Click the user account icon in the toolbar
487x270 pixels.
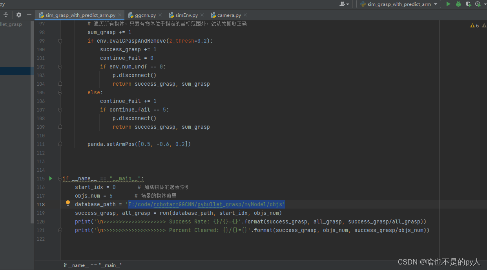click(x=342, y=4)
